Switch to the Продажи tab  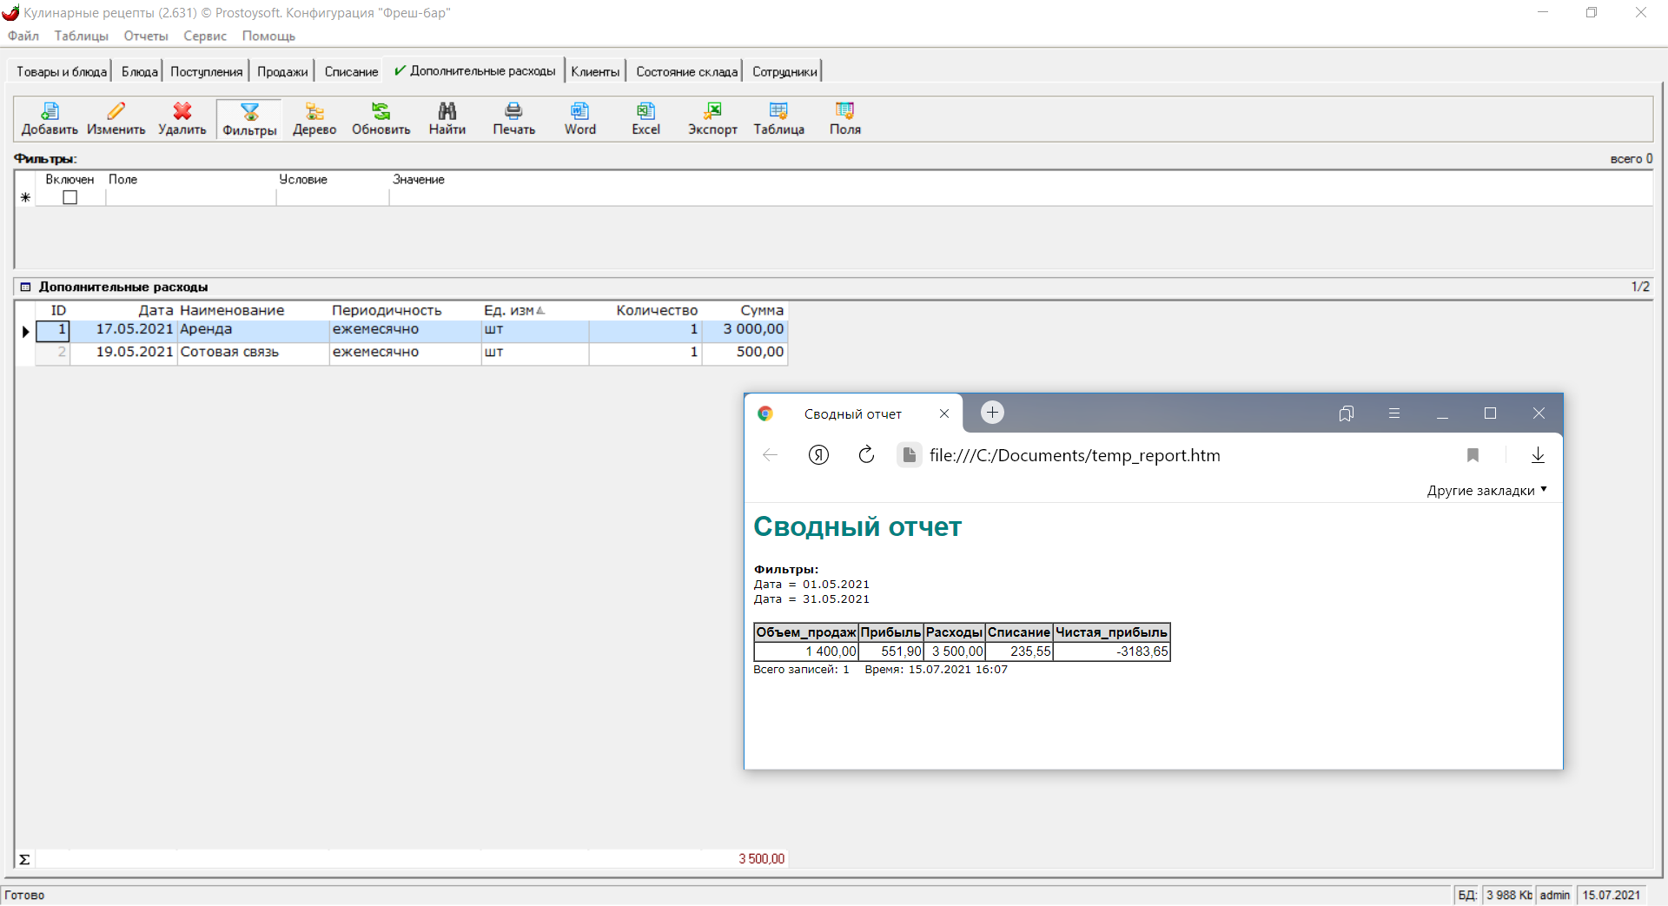pyautogui.click(x=282, y=71)
